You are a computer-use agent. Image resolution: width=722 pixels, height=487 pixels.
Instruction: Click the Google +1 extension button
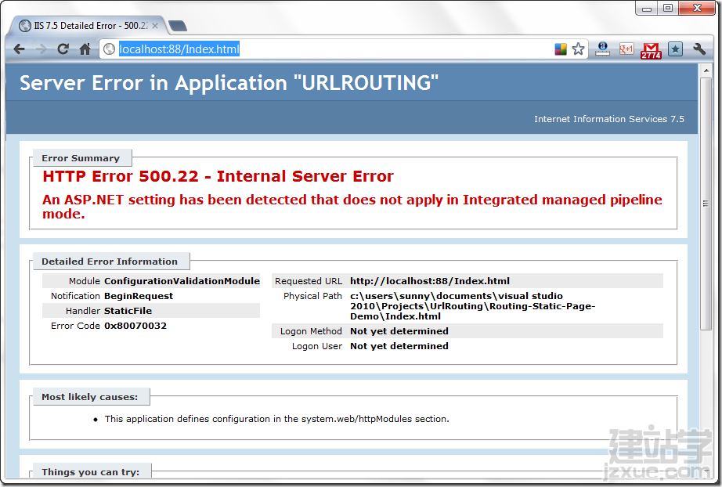(626, 49)
